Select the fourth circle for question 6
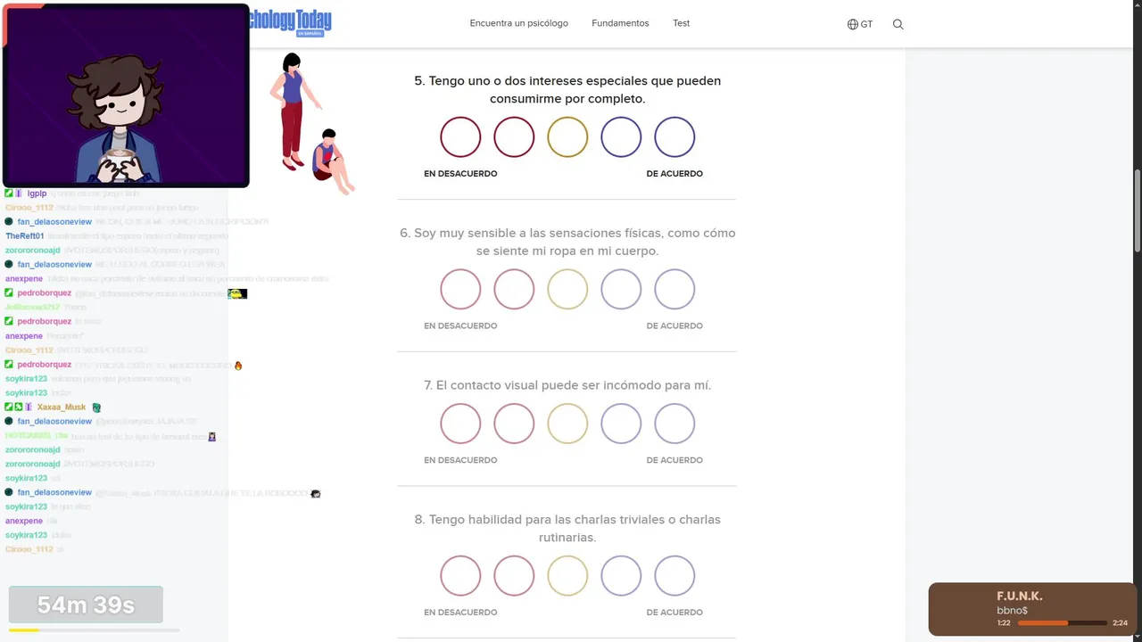This screenshot has height=642, width=1142. [621, 290]
